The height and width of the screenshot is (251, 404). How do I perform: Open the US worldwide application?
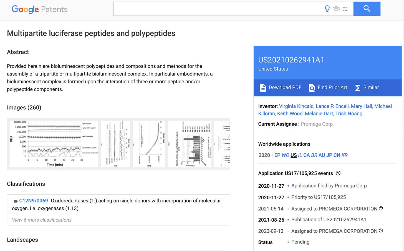point(294,155)
